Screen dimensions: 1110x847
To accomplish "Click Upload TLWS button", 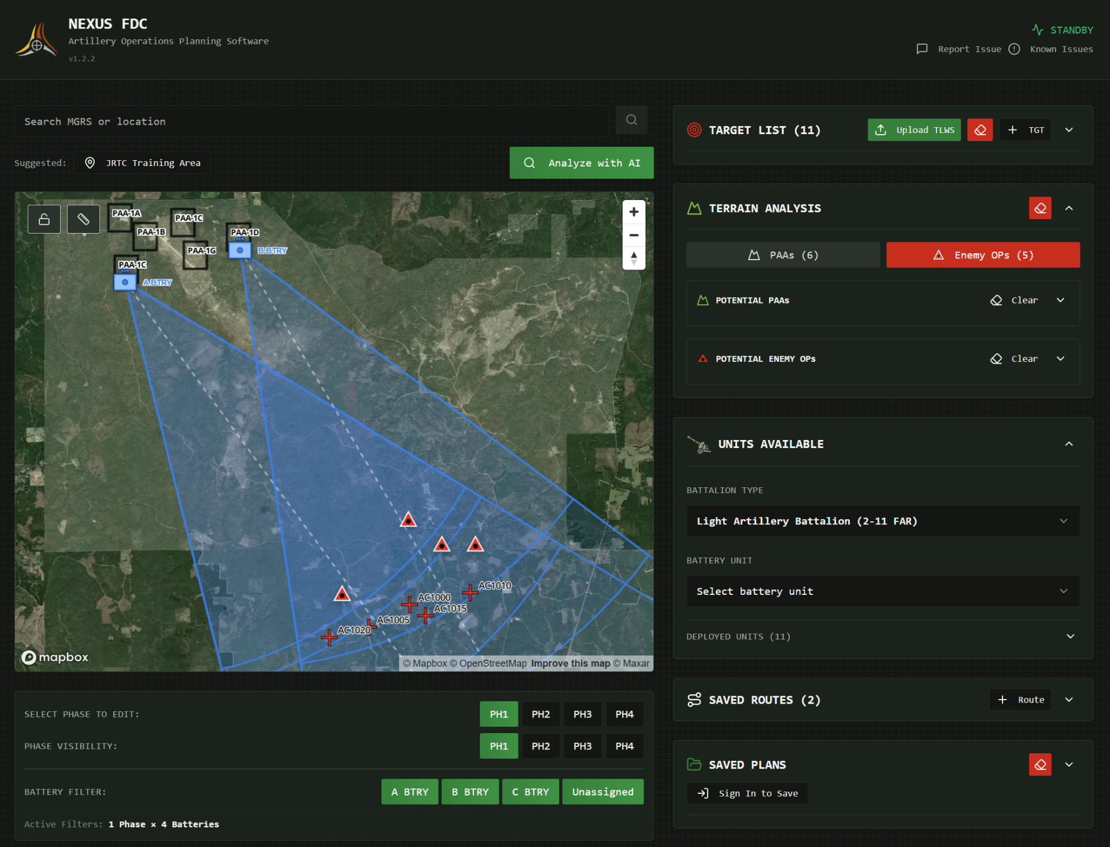I will [913, 130].
